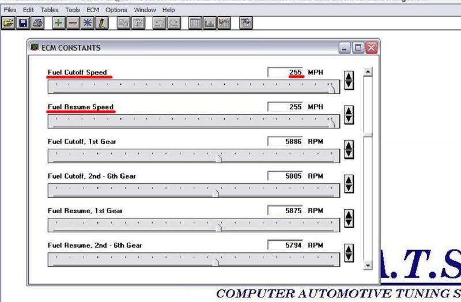Select the pencil edit icon

tap(102, 24)
